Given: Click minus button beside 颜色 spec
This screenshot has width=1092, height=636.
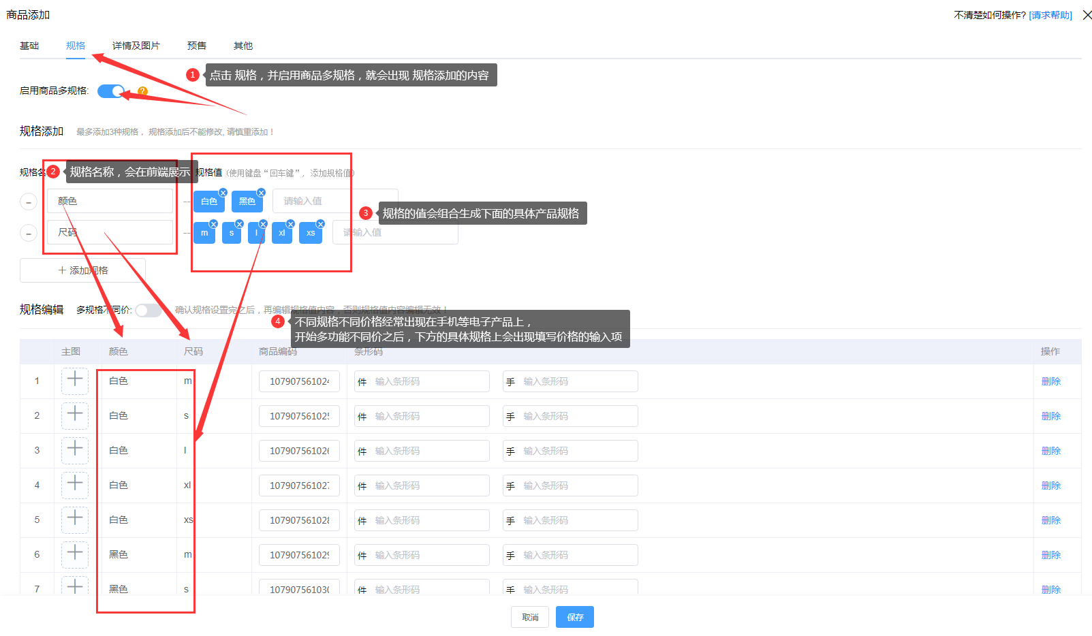Looking at the screenshot, I should pyautogui.click(x=28, y=202).
